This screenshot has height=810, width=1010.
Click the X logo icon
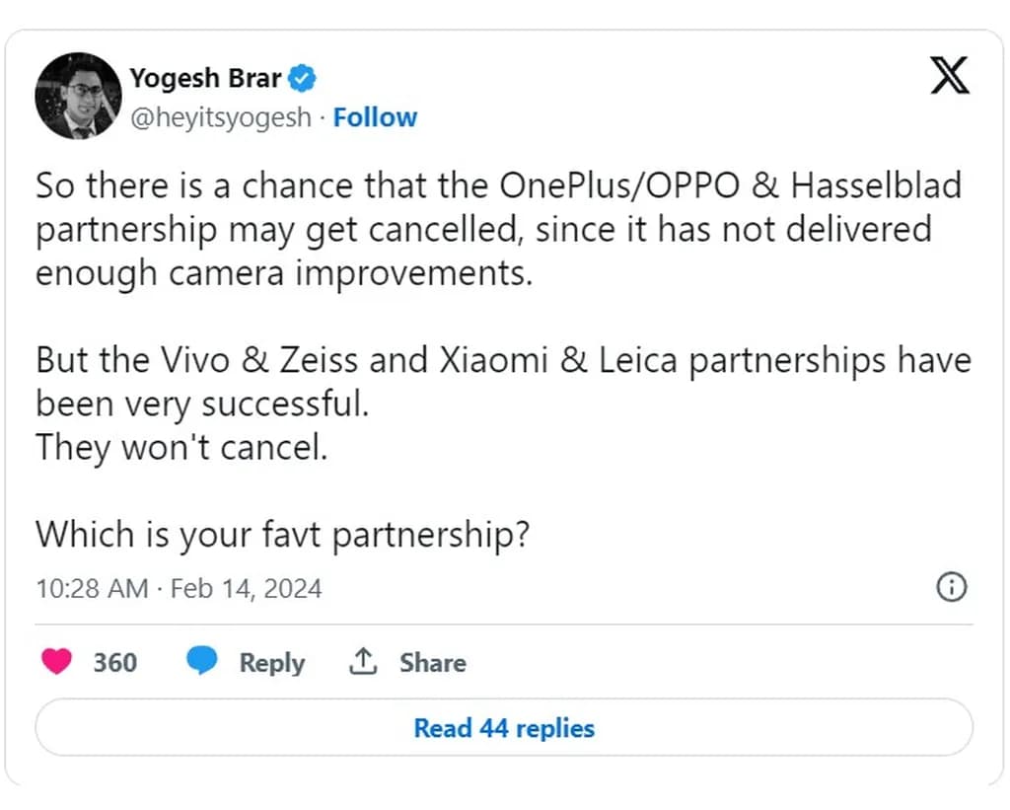point(950,75)
